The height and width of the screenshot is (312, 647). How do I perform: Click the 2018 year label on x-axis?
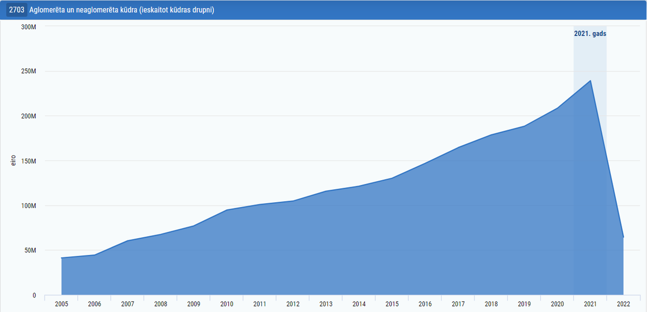pos(491,304)
